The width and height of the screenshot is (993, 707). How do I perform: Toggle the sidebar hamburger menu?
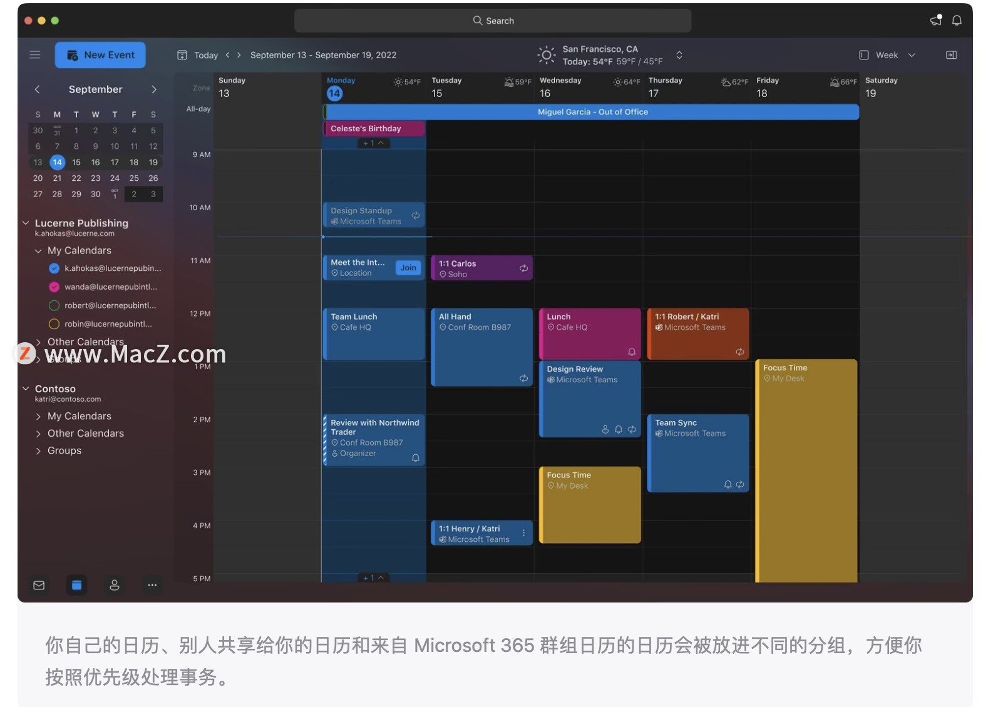click(x=35, y=55)
